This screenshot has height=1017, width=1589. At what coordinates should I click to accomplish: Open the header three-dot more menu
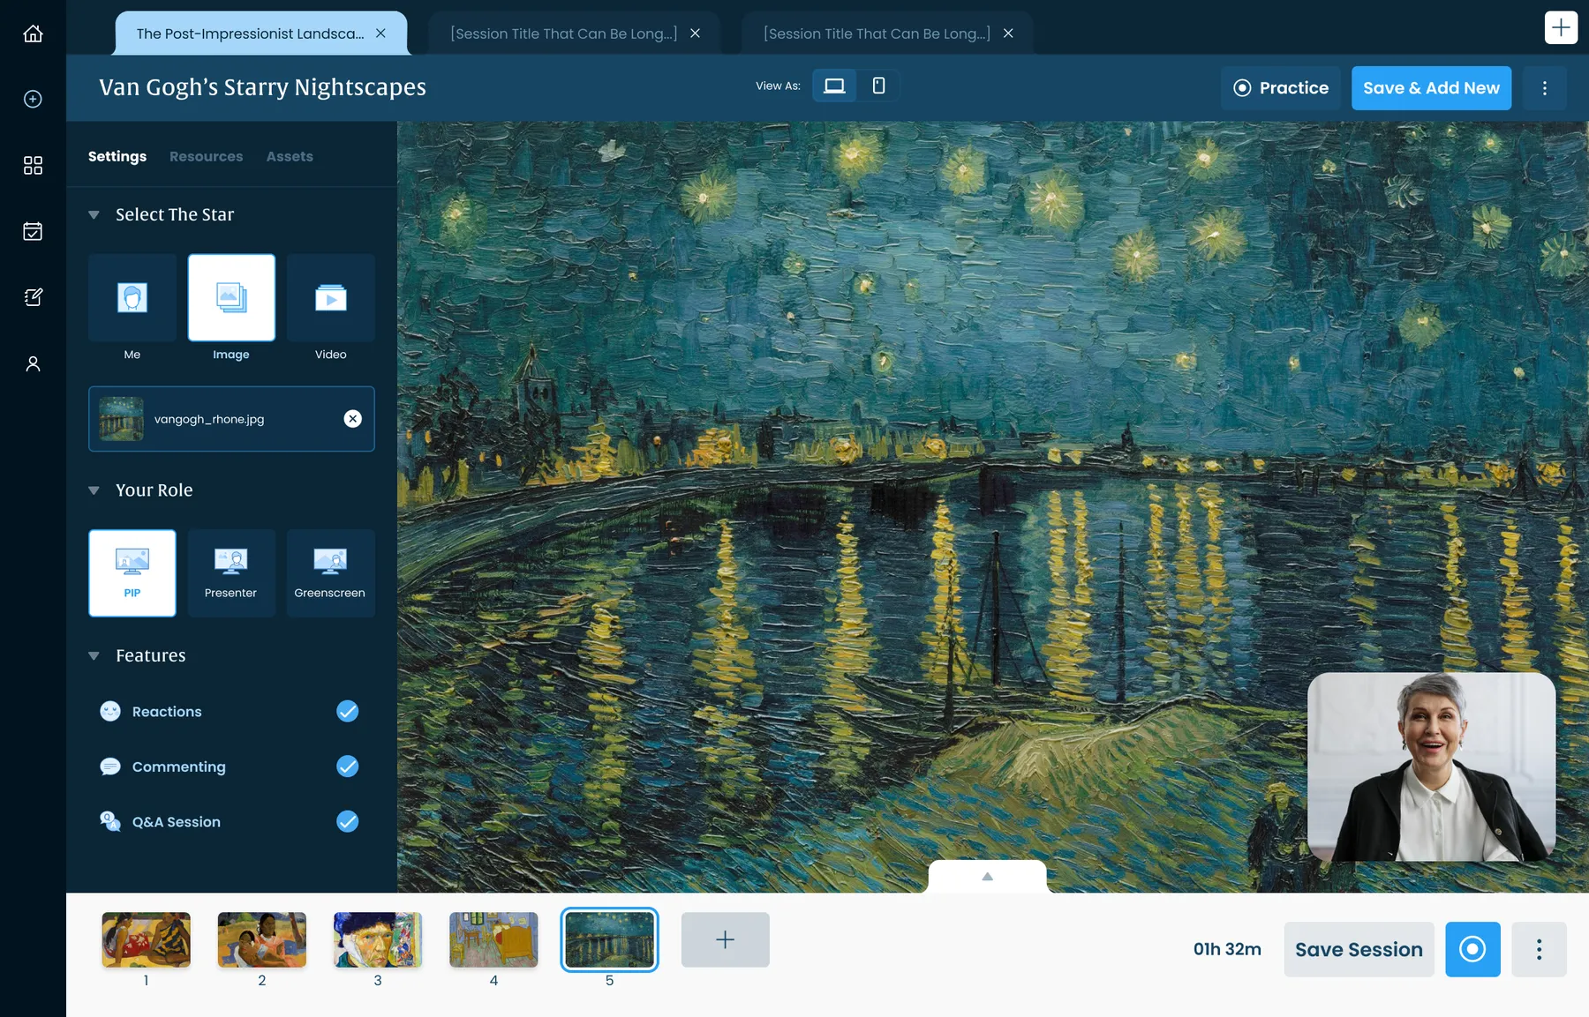point(1544,88)
